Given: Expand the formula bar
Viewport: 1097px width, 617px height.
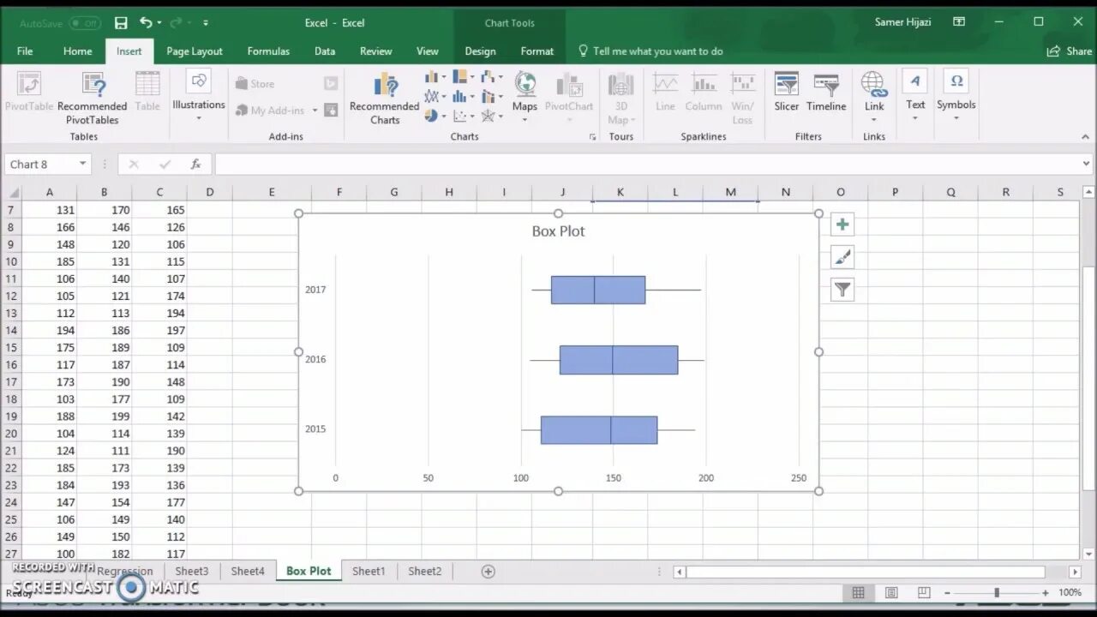Looking at the screenshot, I should click(x=1087, y=164).
